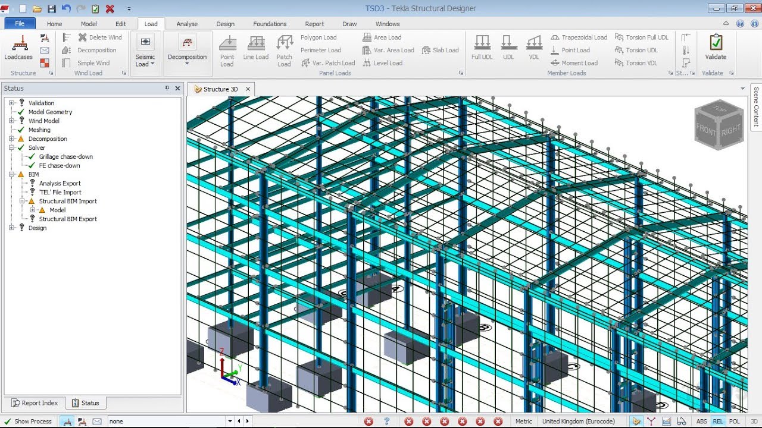Click the Metric units button

pyautogui.click(x=524, y=421)
